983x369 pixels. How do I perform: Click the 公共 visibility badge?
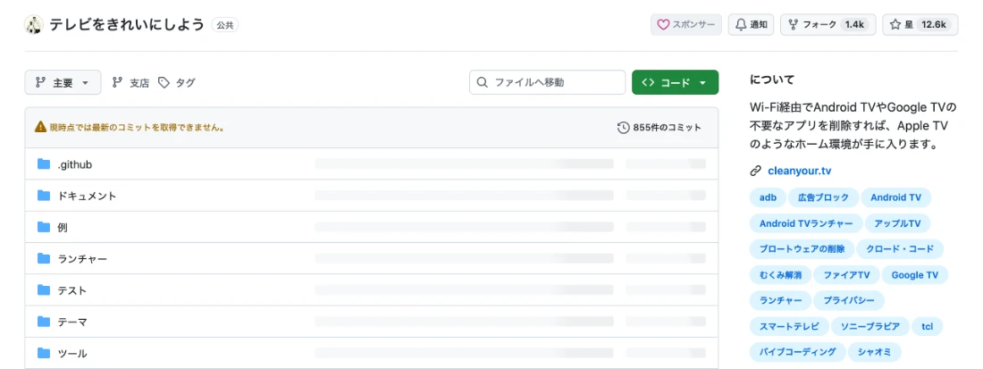point(225,25)
